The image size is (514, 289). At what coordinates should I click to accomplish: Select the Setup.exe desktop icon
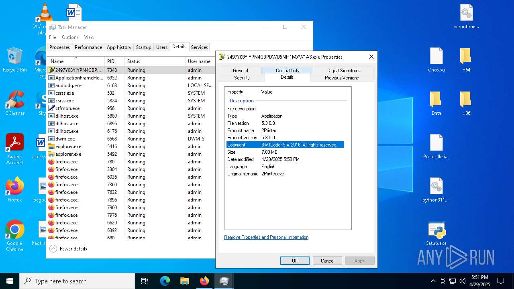coord(436,233)
